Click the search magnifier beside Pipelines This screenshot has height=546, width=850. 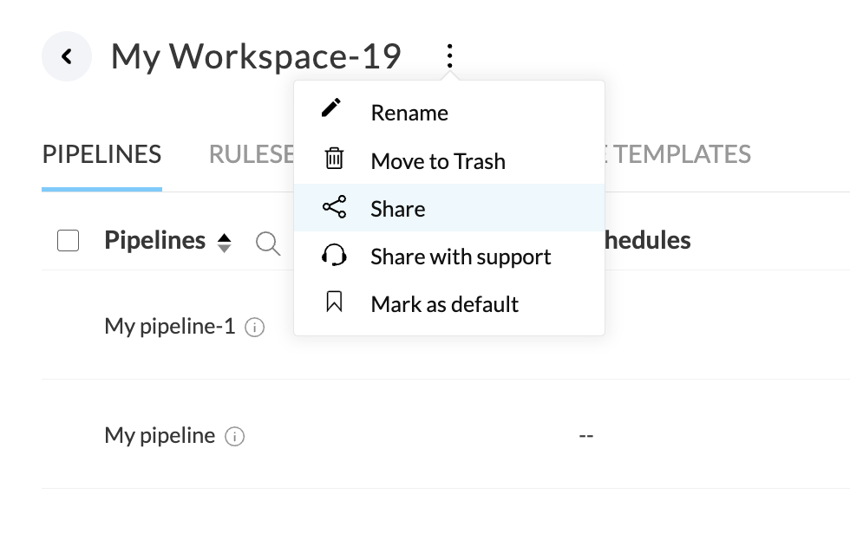click(268, 244)
